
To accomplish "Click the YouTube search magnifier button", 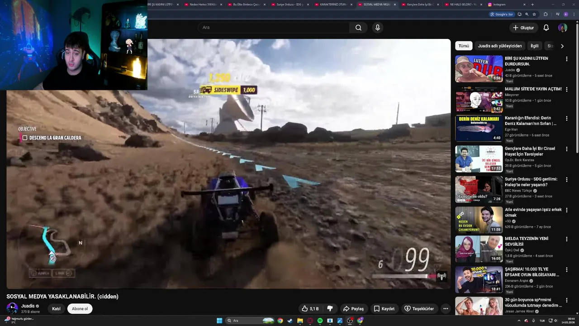I will [358, 28].
